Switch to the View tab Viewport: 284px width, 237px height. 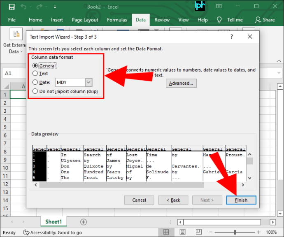pos(184,20)
